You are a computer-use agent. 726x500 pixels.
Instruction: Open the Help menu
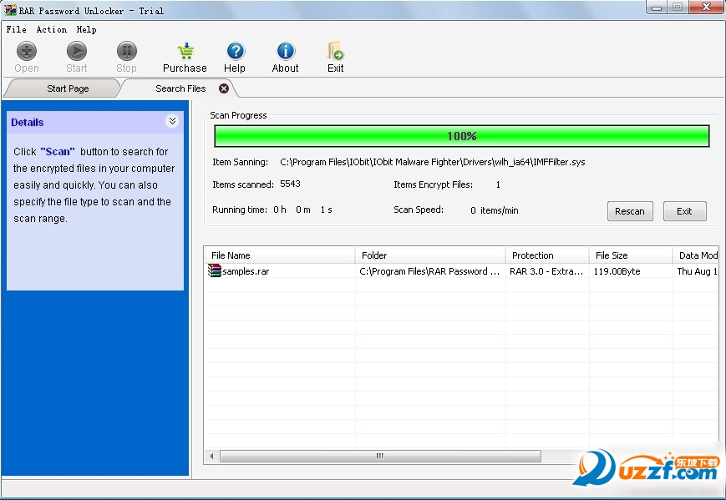coord(87,29)
